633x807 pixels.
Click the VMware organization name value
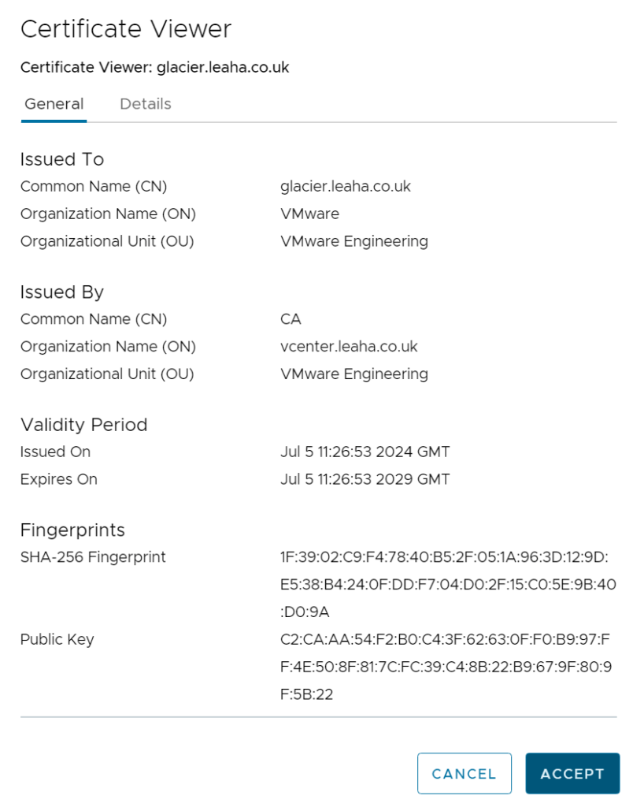310,214
